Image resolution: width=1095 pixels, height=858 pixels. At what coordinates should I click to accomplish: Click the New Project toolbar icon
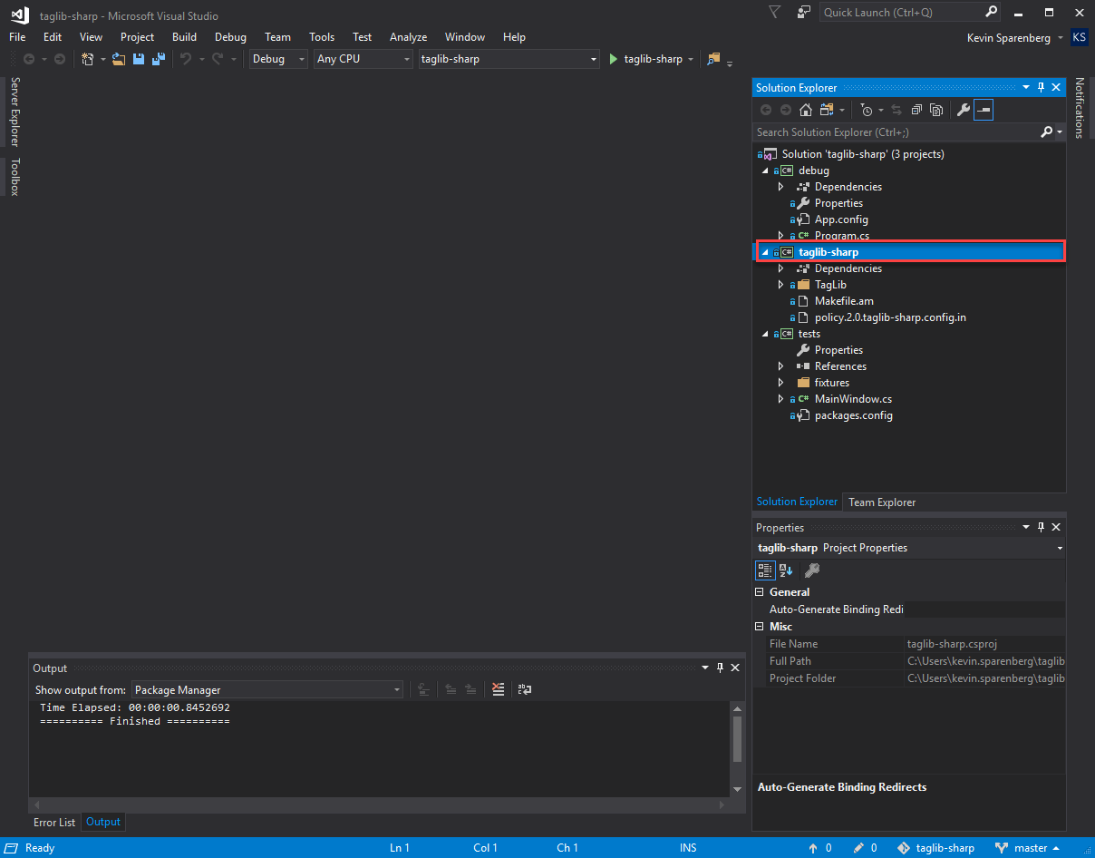[88, 59]
